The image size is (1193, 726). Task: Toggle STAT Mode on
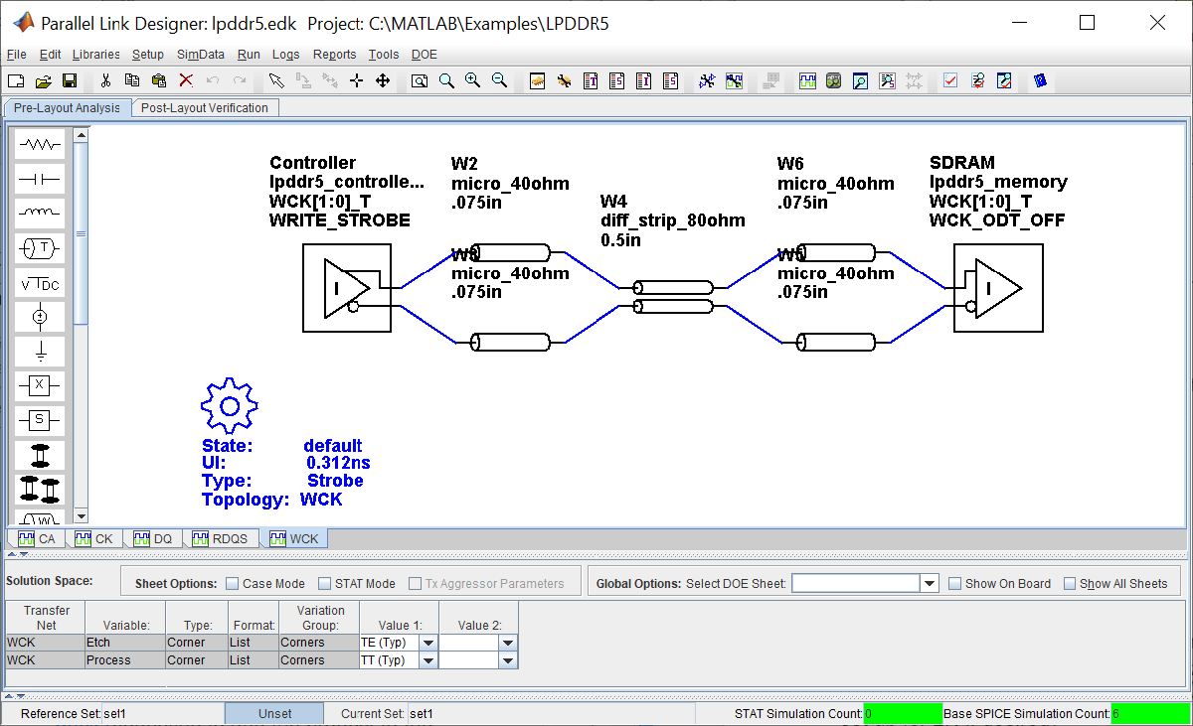click(x=322, y=584)
